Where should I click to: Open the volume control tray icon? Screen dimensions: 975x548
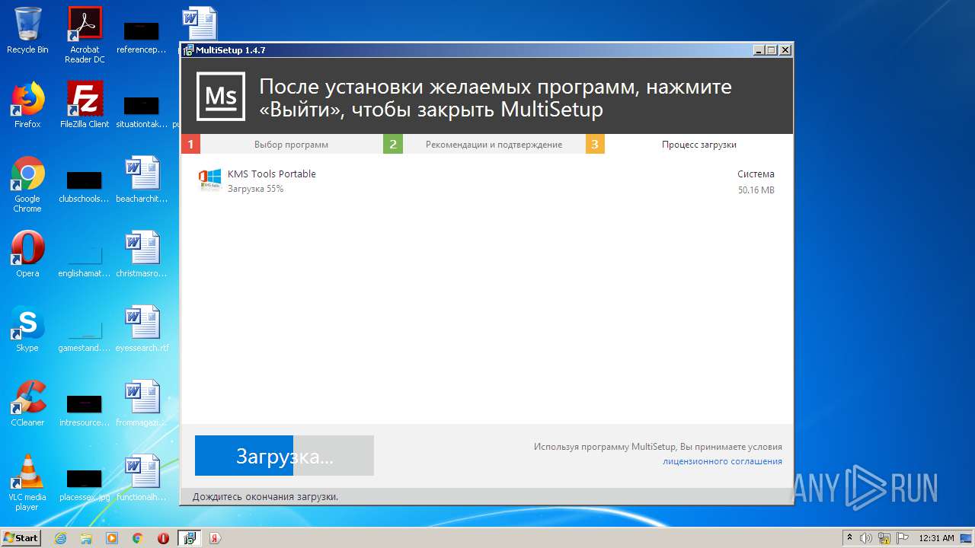coord(867,538)
